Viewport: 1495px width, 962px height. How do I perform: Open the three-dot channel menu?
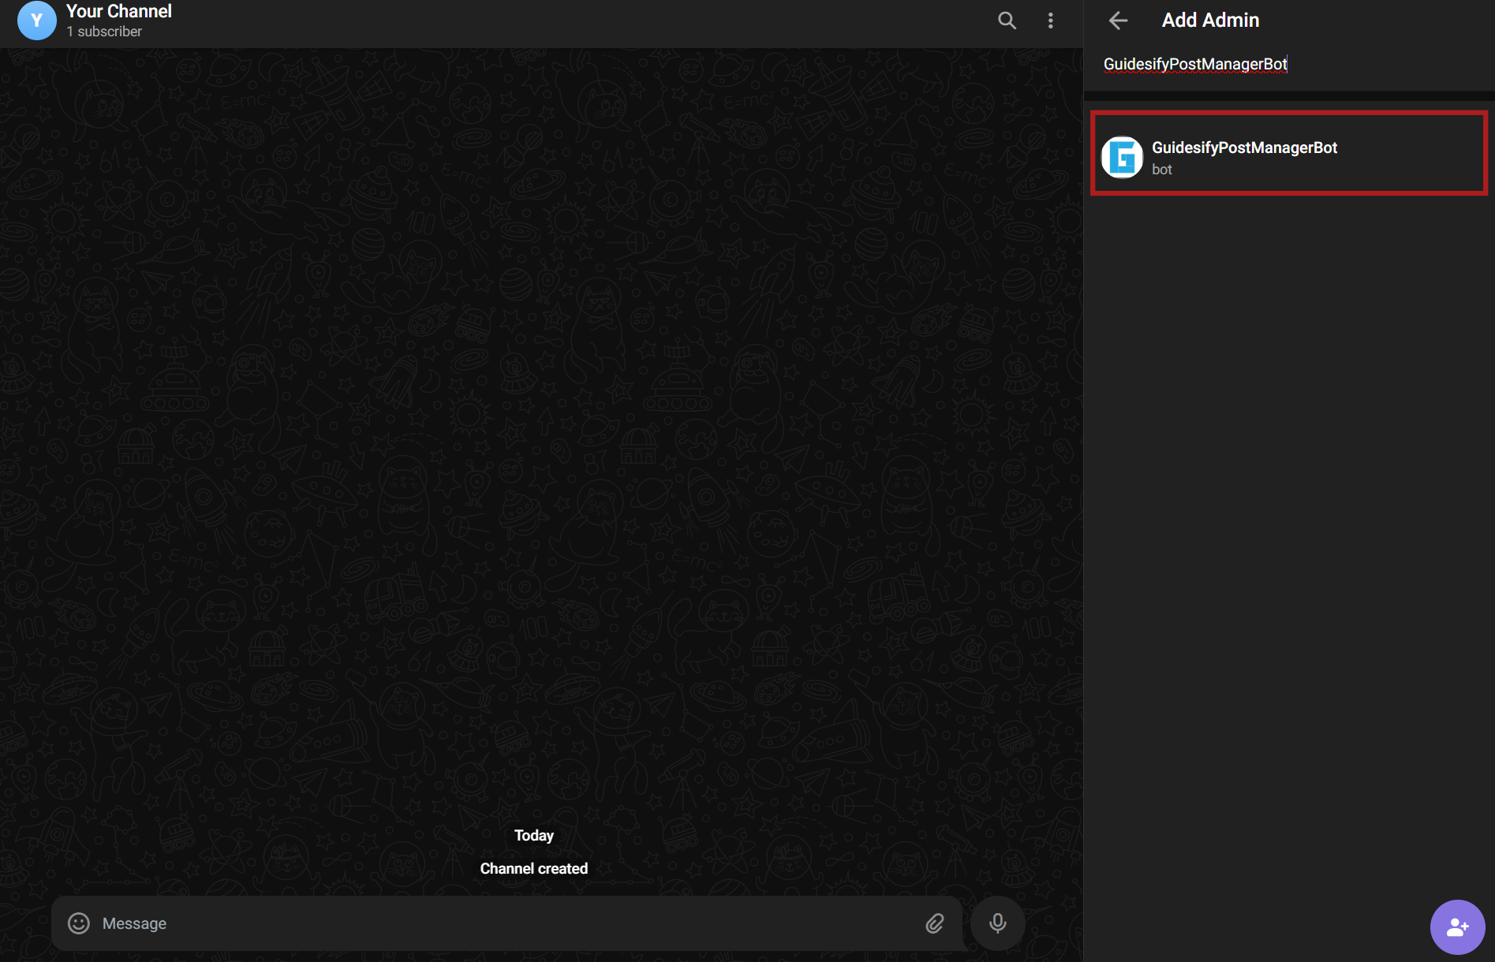pos(1051,20)
